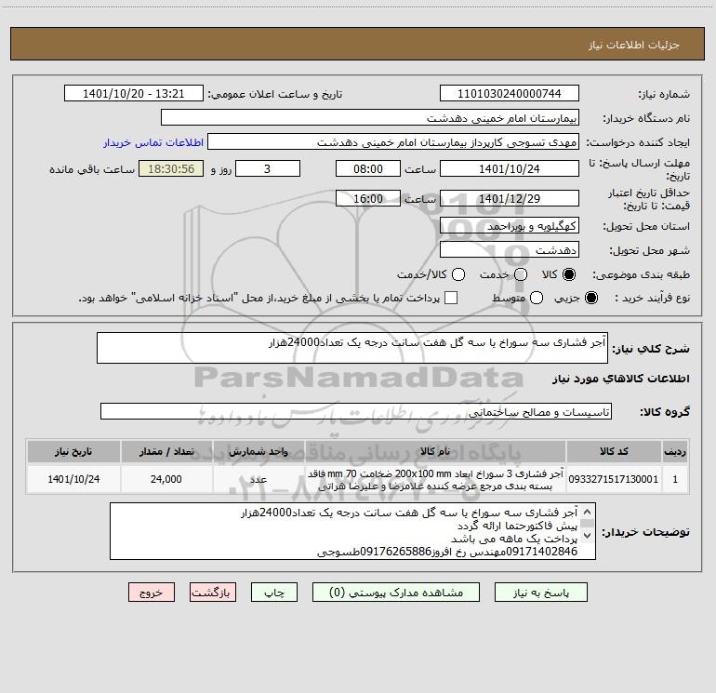This screenshot has height=693, width=716.
Task: Click the product name cell آجر فشاری 3 سوراخ
Action: point(435,479)
